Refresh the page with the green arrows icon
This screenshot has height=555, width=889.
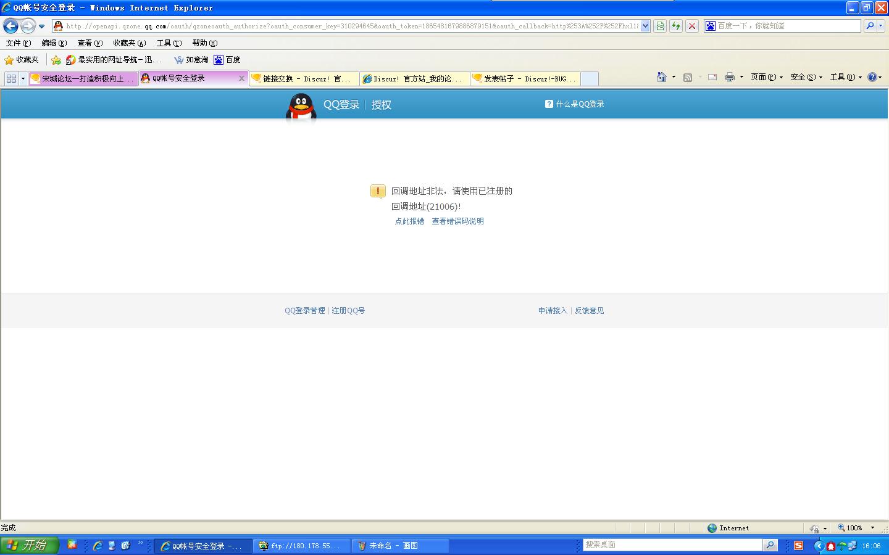(x=676, y=26)
